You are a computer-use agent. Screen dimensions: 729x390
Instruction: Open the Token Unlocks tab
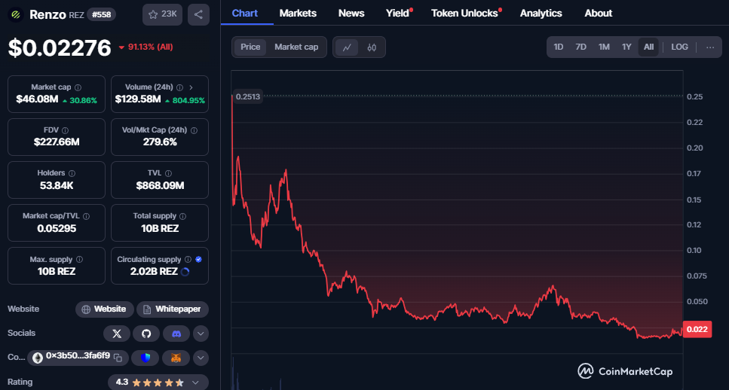click(464, 13)
